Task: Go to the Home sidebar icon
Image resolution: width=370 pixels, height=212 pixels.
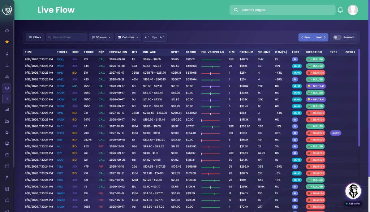Action: point(7,30)
